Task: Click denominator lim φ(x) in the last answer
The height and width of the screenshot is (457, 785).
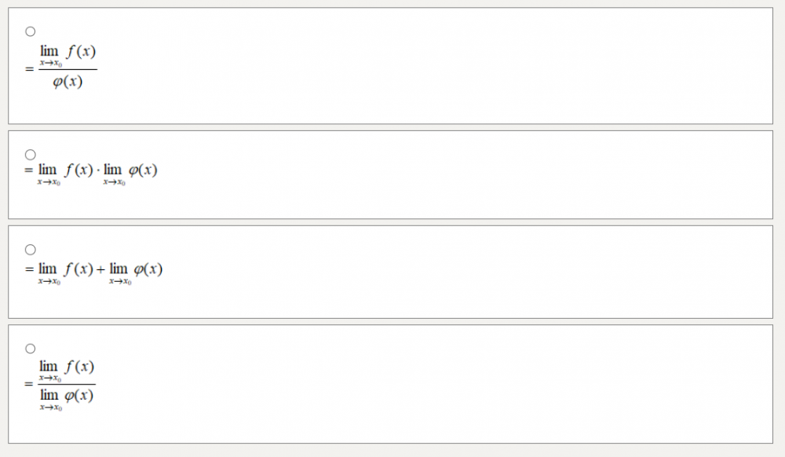Action: click(x=67, y=397)
